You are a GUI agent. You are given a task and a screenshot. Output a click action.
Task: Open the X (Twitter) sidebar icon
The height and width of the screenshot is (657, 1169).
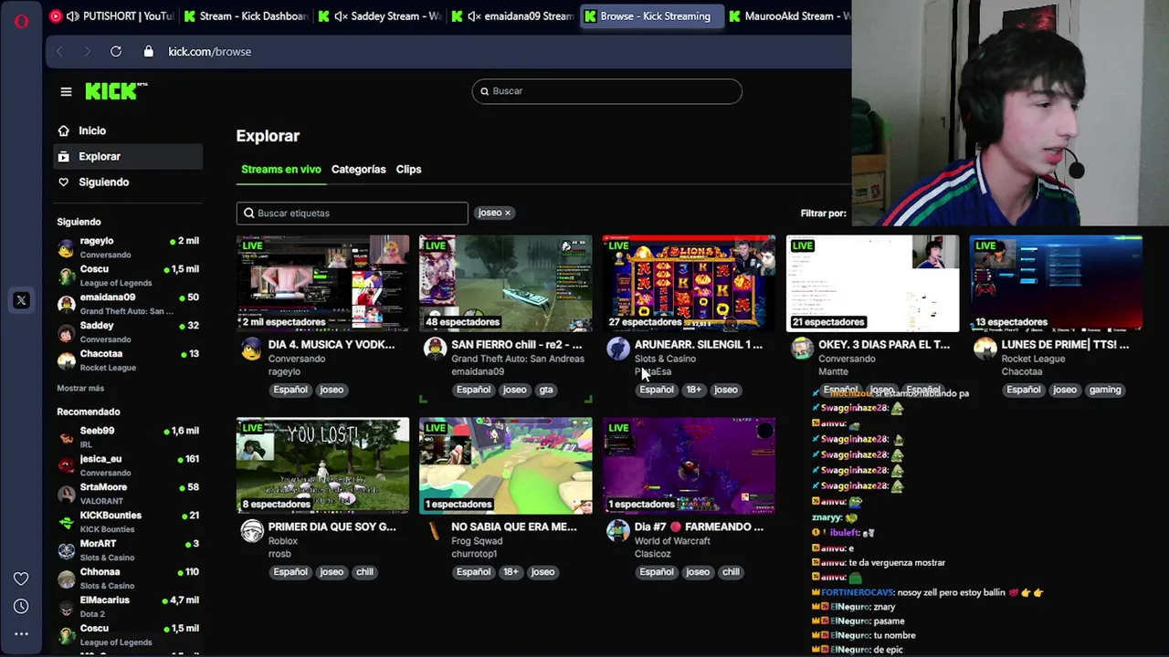click(21, 300)
